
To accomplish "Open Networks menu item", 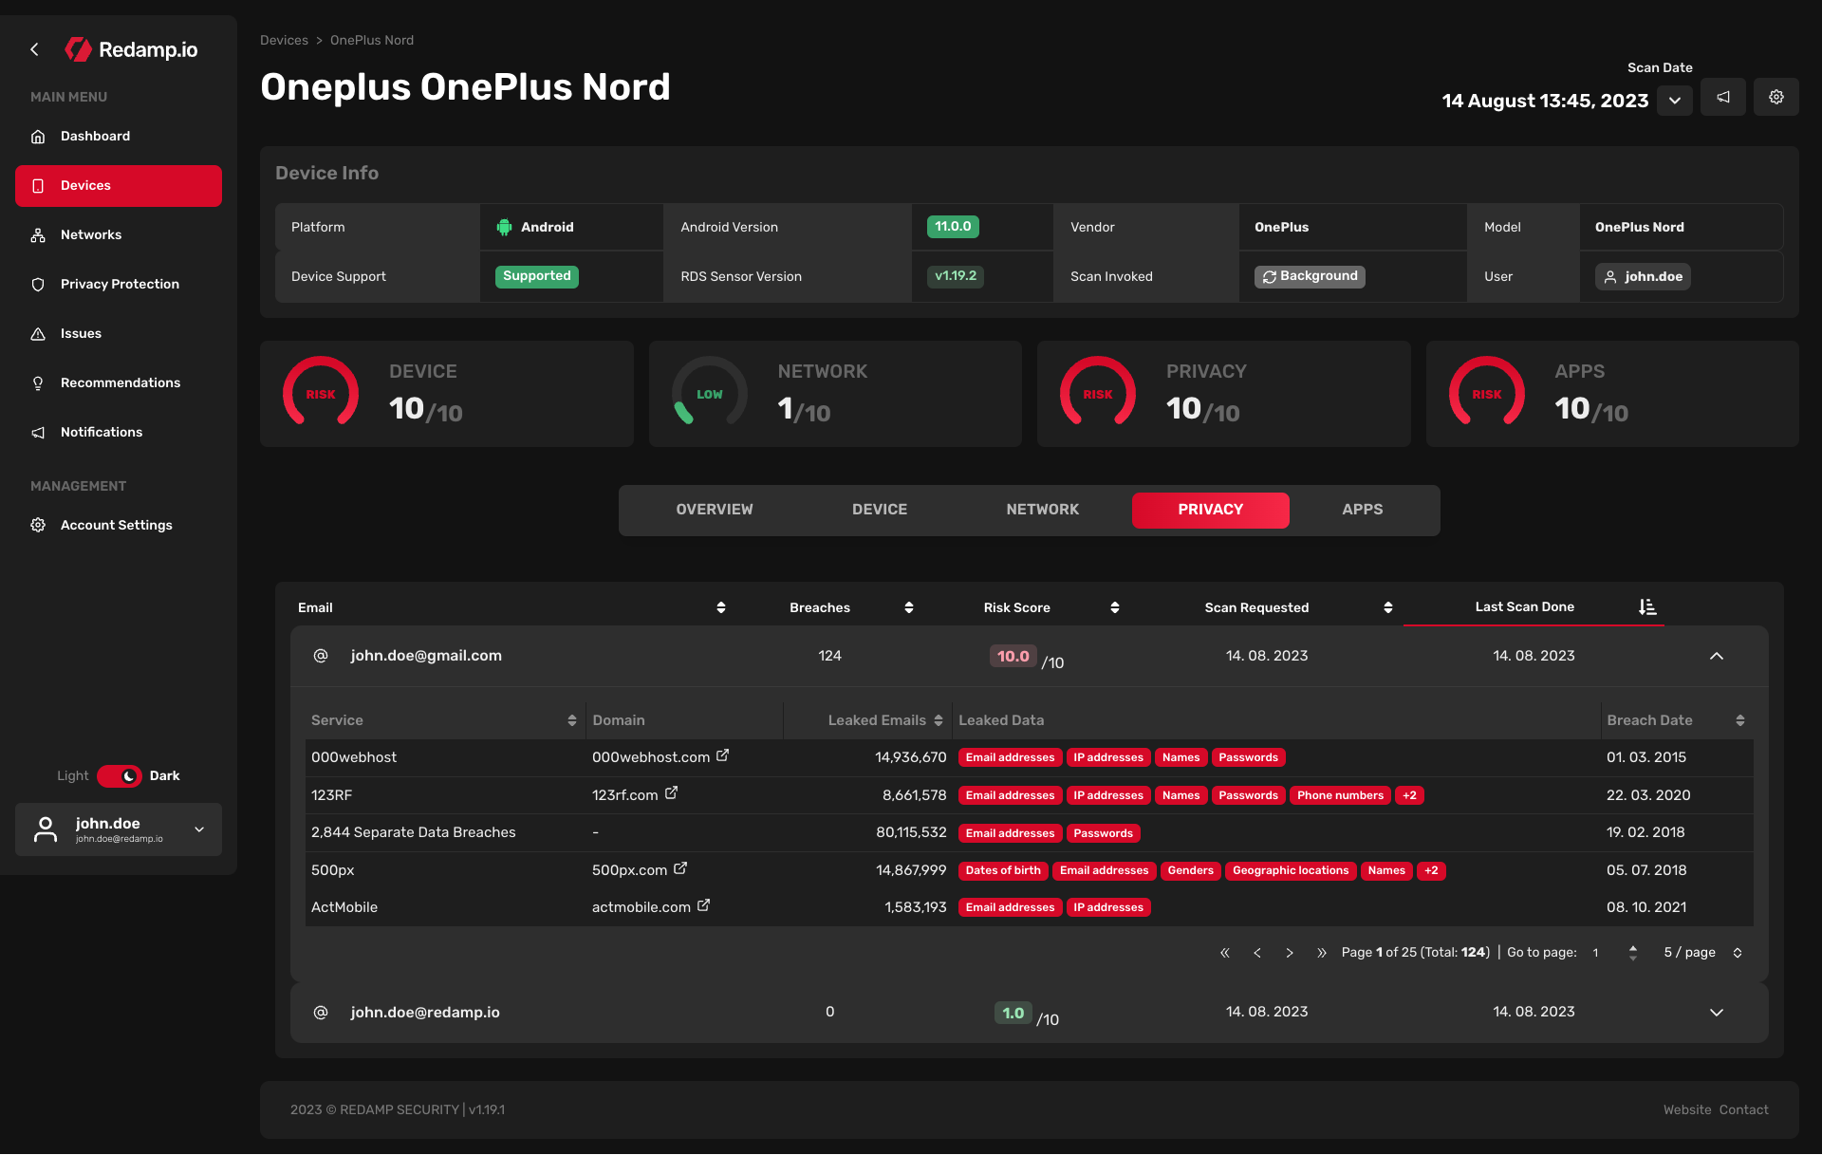I will [119, 235].
